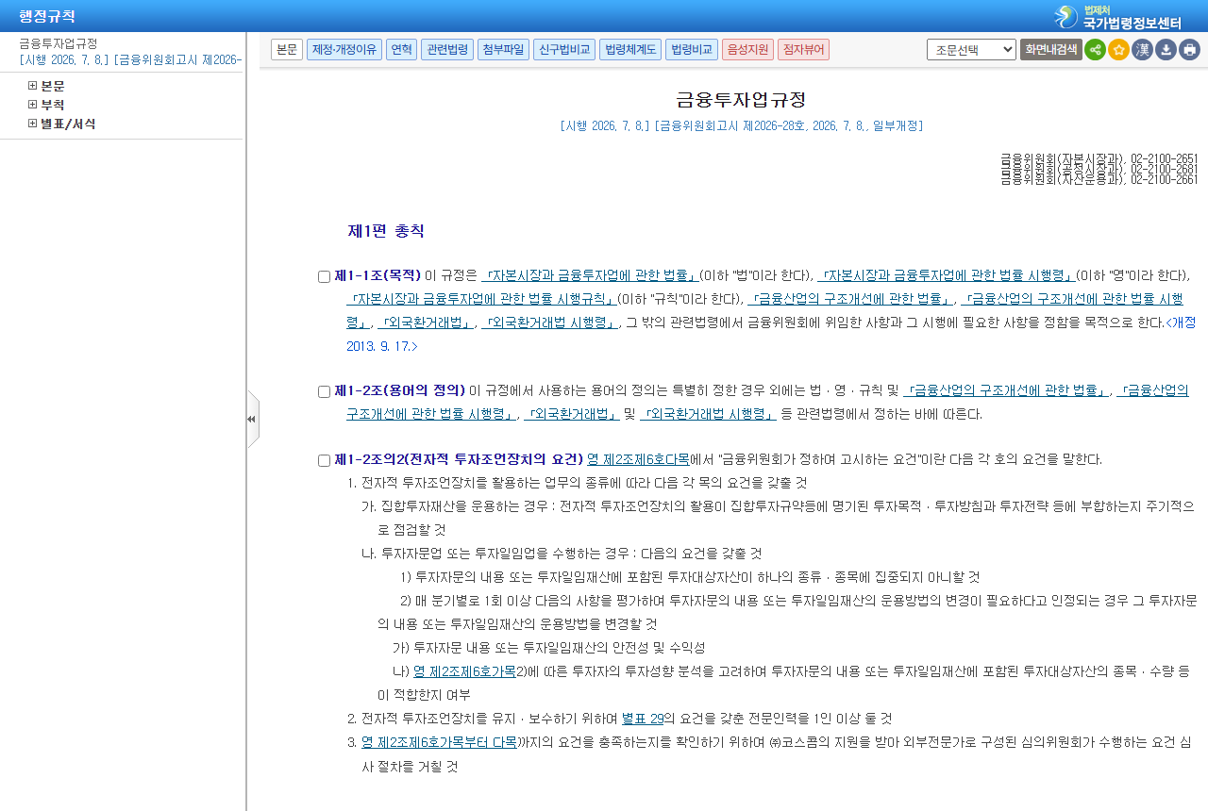Click the 음성지원 button
The width and height of the screenshot is (1208, 811).
tap(747, 50)
